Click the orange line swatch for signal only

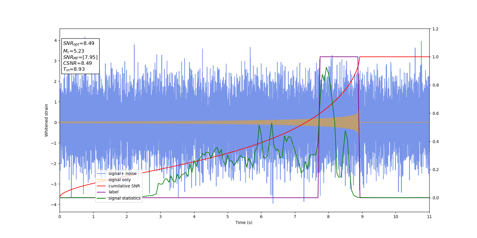point(101,180)
